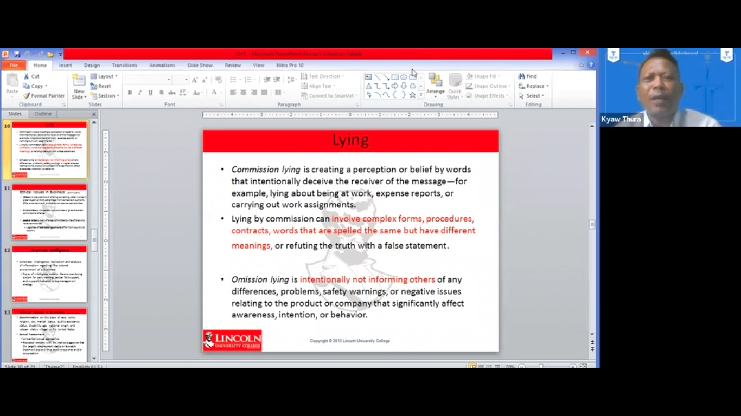Open PowerPoint Help question mark icon

591,65
